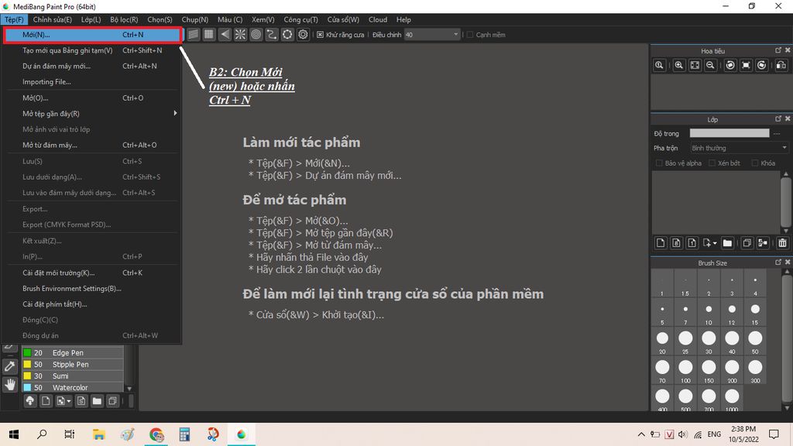Open Bộ lọc(R) menu
The width and height of the screenshot is (793, 446).
tap(124, 19)
